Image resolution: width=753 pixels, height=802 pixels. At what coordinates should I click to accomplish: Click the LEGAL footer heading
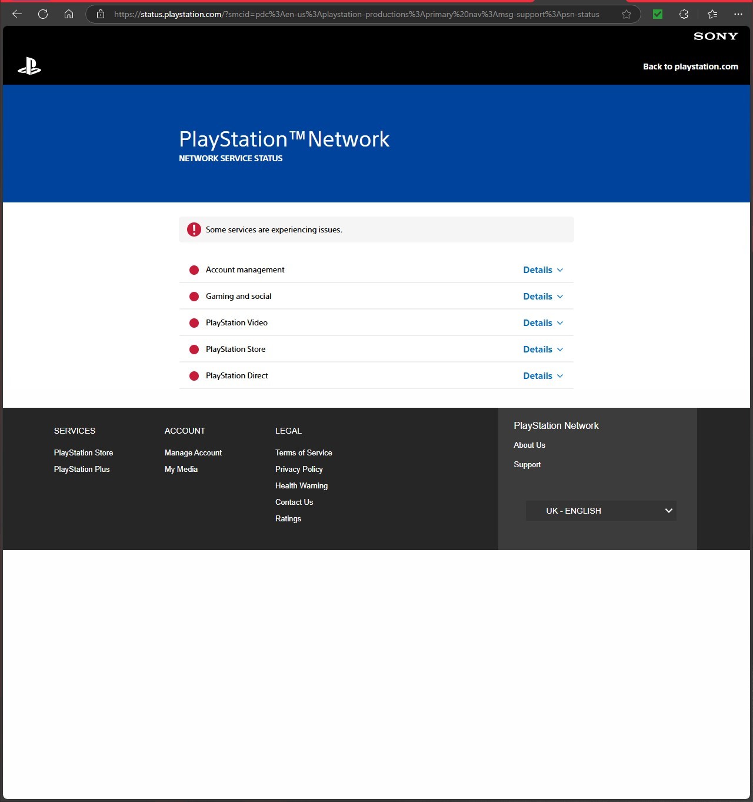tap(288, 431)
